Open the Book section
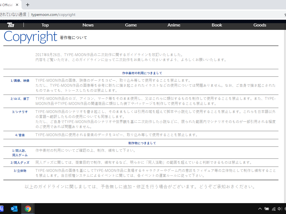Screen dimensions: 286x214 217,25
